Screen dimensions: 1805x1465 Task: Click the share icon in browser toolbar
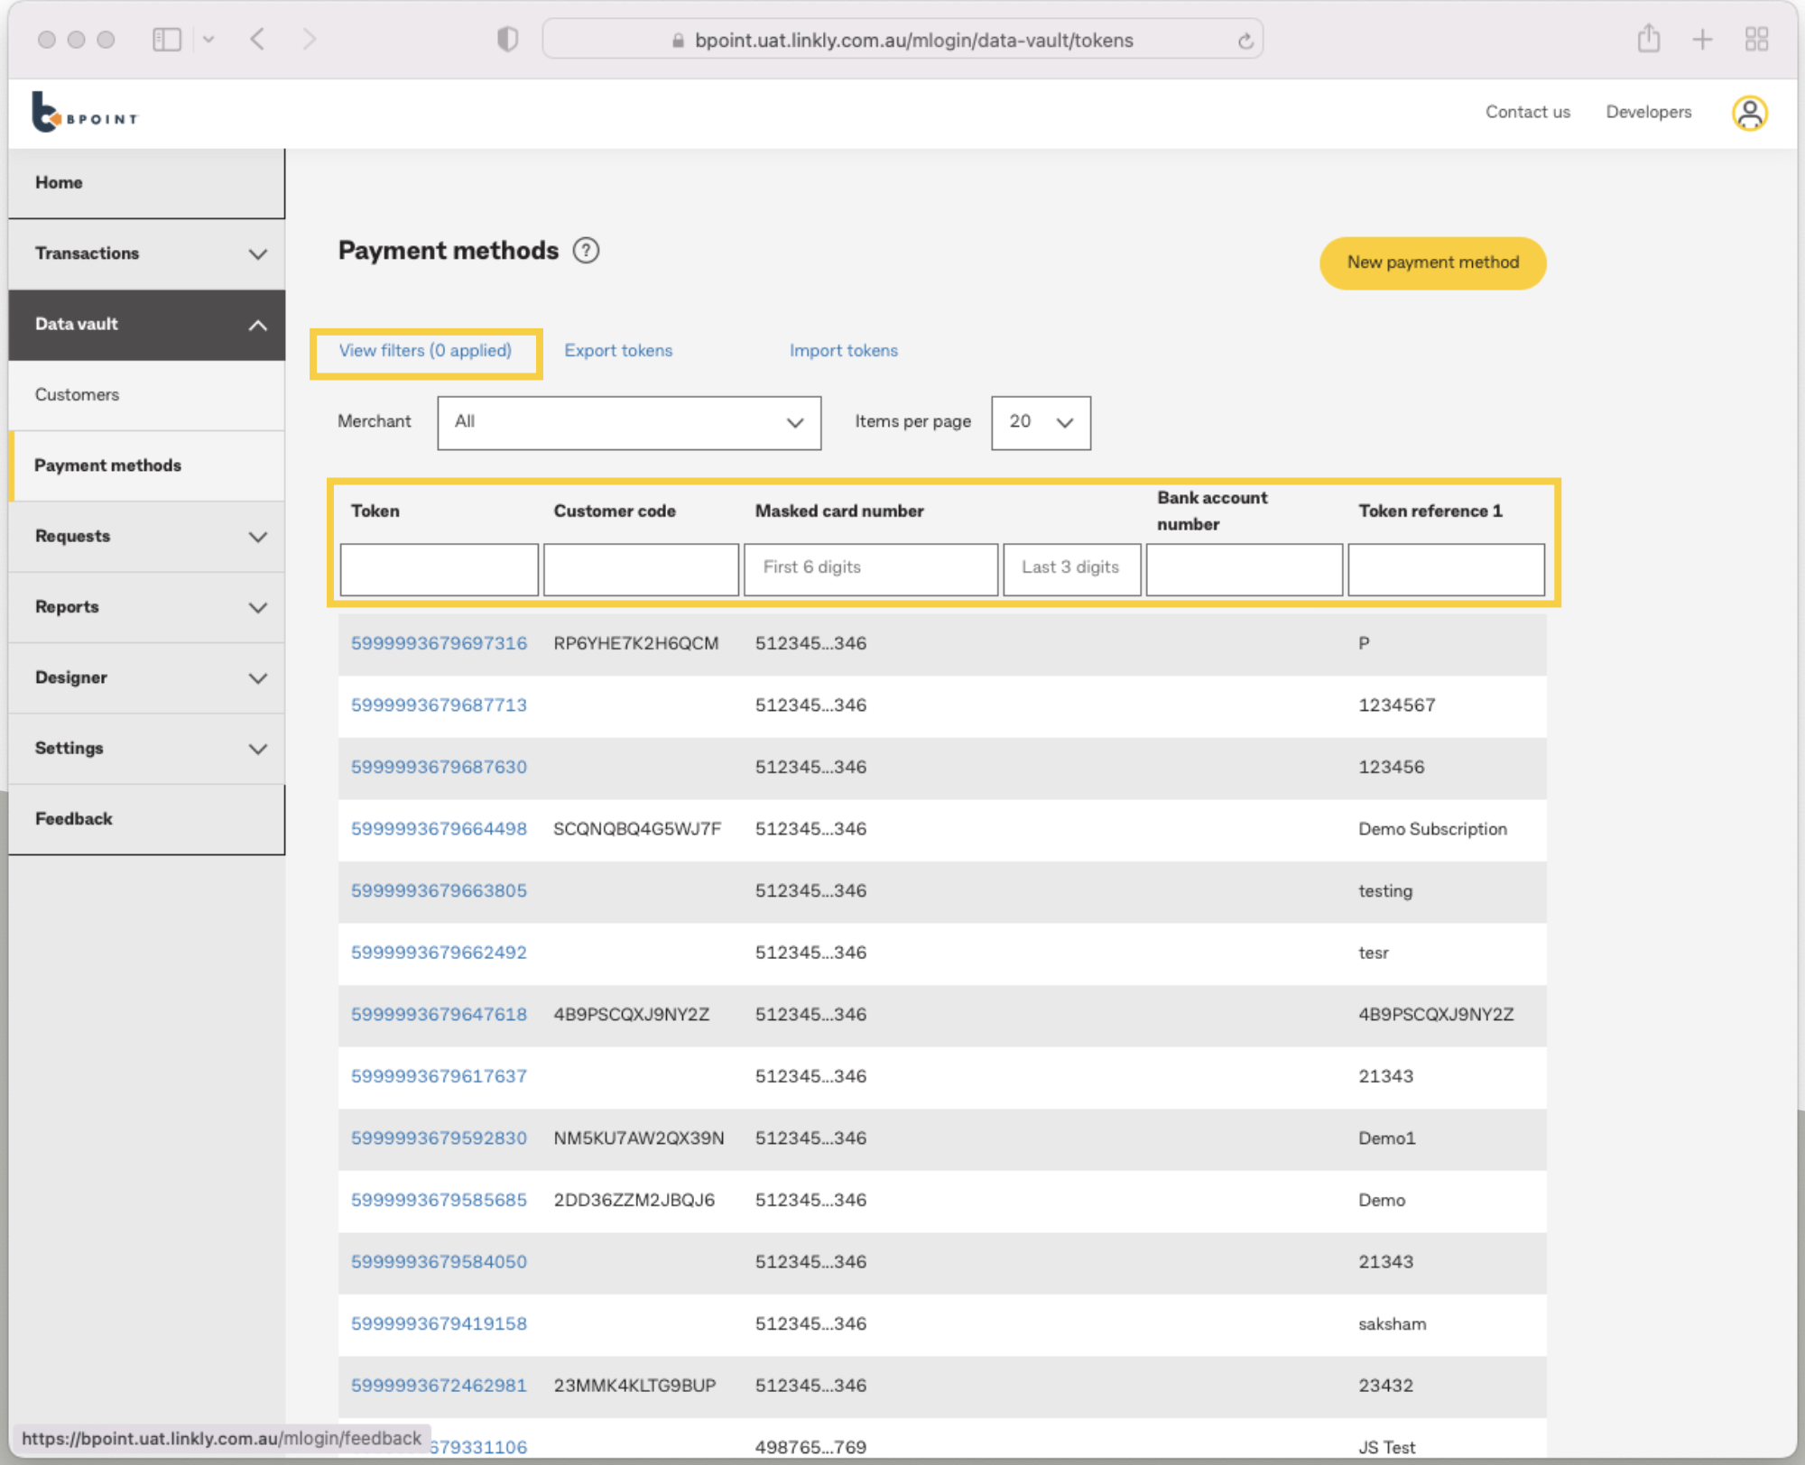[x=1648, y=39]
